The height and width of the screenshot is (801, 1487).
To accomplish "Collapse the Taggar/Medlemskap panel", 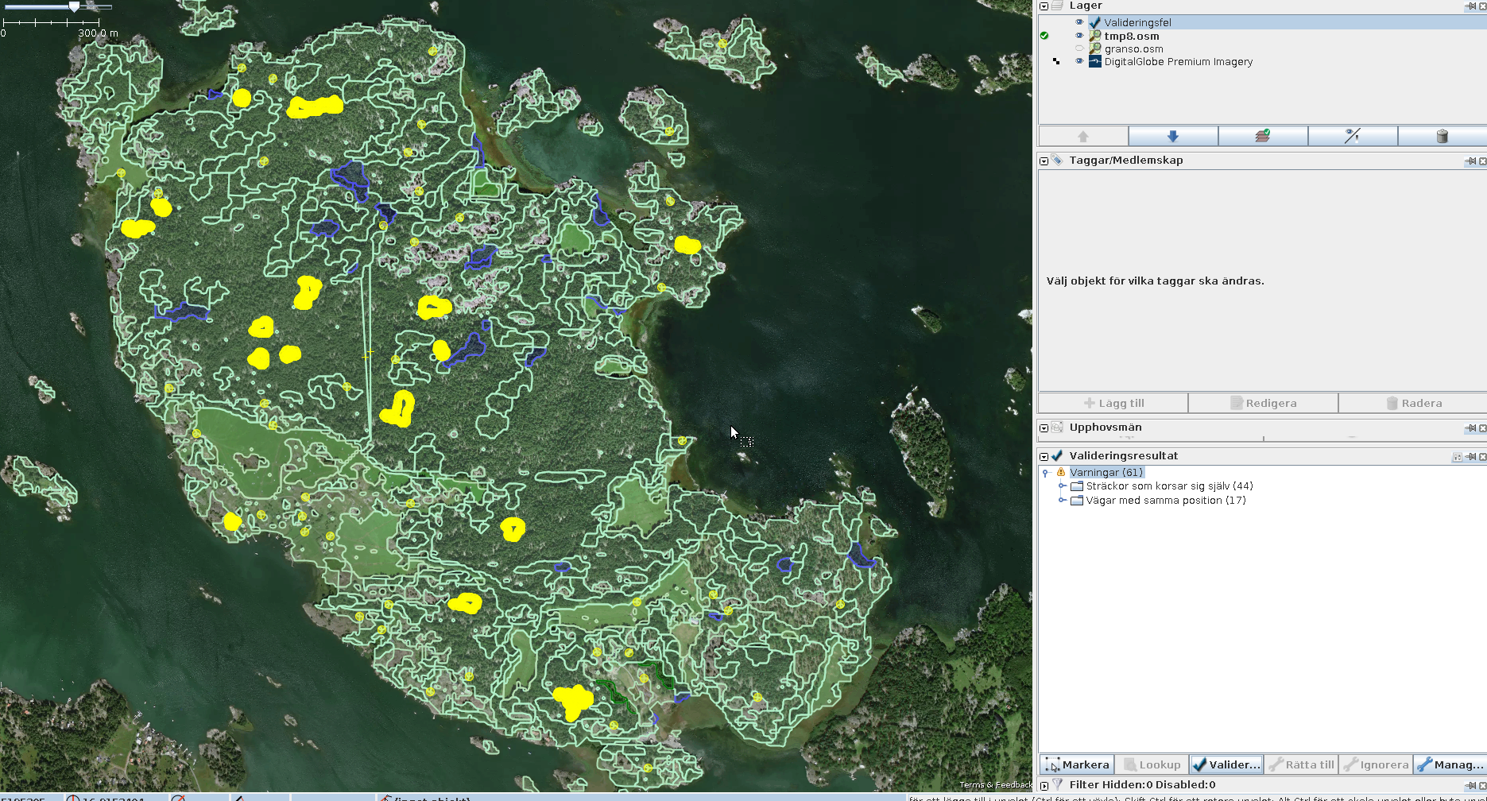I will tap(1044, 161).
